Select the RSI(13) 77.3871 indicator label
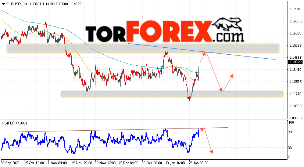304x167 pixels. click(x=15, y=123)
